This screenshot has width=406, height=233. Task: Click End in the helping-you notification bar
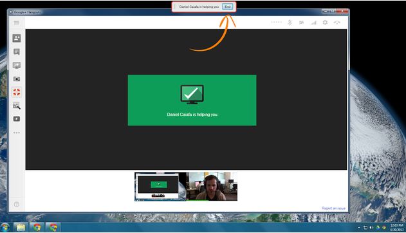click(227, 6)
